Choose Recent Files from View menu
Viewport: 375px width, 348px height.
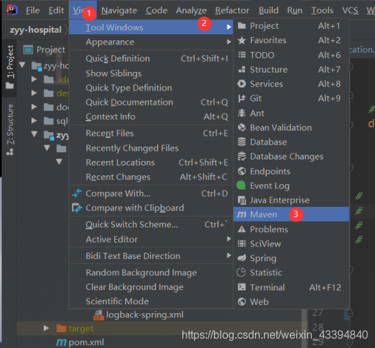(151, 134)
